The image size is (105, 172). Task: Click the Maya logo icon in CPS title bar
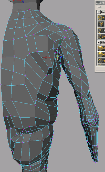click(98, 2)
